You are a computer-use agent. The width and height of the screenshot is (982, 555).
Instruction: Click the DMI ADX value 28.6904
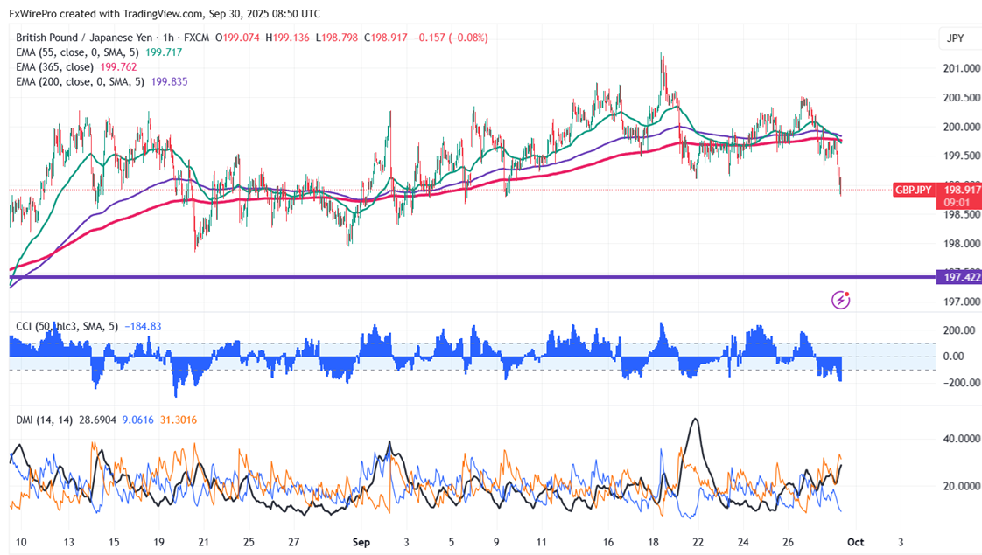[97, 420]
